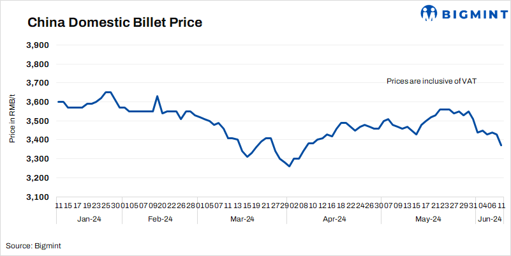511x256 pixels.
Task: Click the final data point of the price line
Action: 501,146
